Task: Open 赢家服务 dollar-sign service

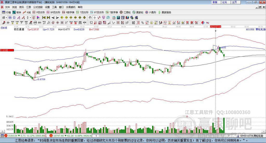Action: (165, 12)
